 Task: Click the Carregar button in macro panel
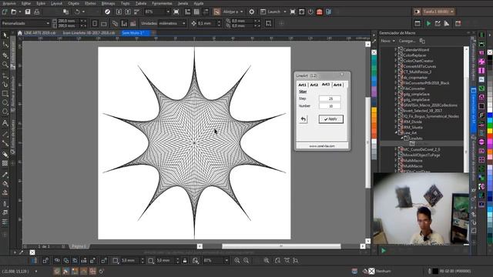point(407,41)
